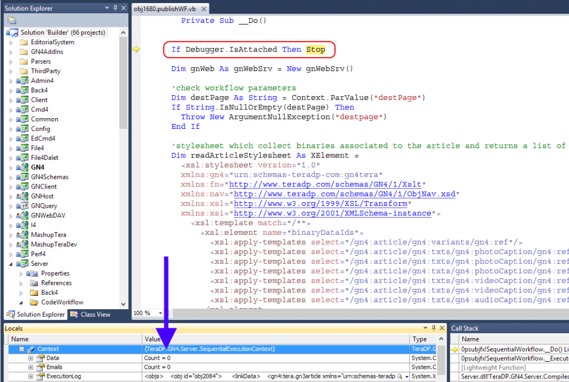Collapse the Server project node
This screenshot has height=382, width=569.
[11, 264]
